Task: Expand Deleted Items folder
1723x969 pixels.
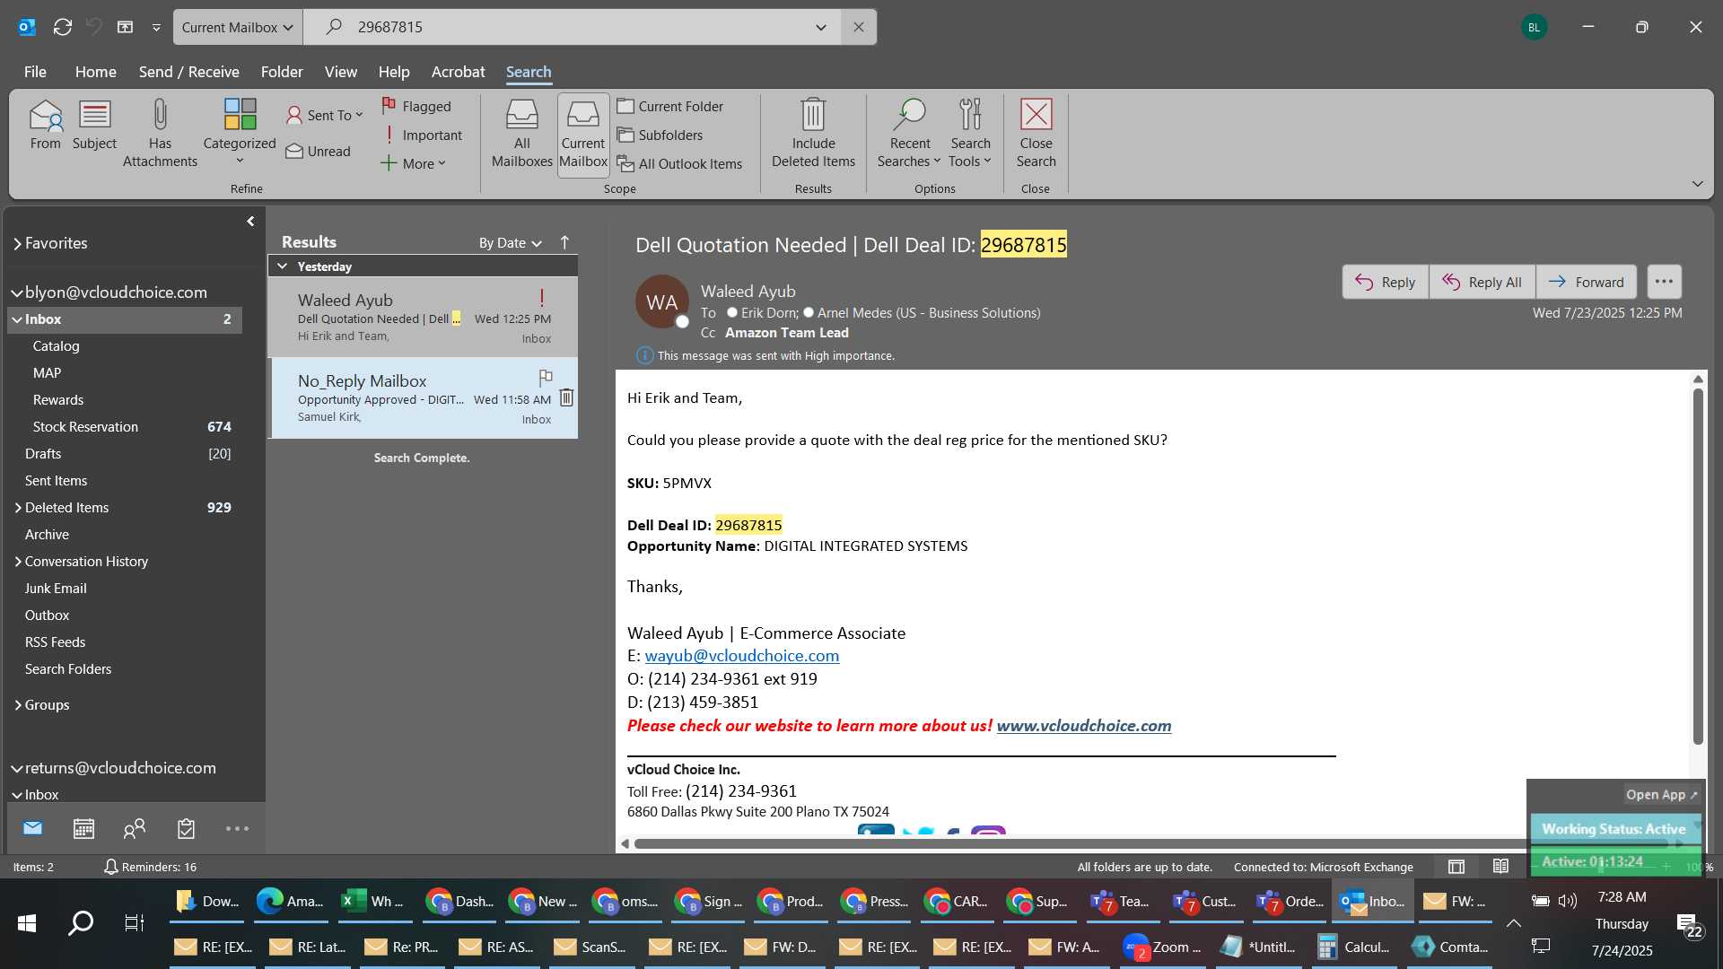Action: click(17, 508)
